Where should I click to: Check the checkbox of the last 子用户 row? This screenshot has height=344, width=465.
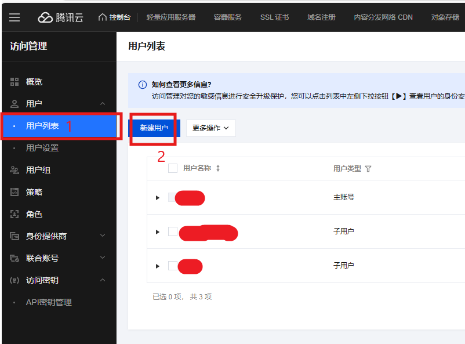[172, 265]
